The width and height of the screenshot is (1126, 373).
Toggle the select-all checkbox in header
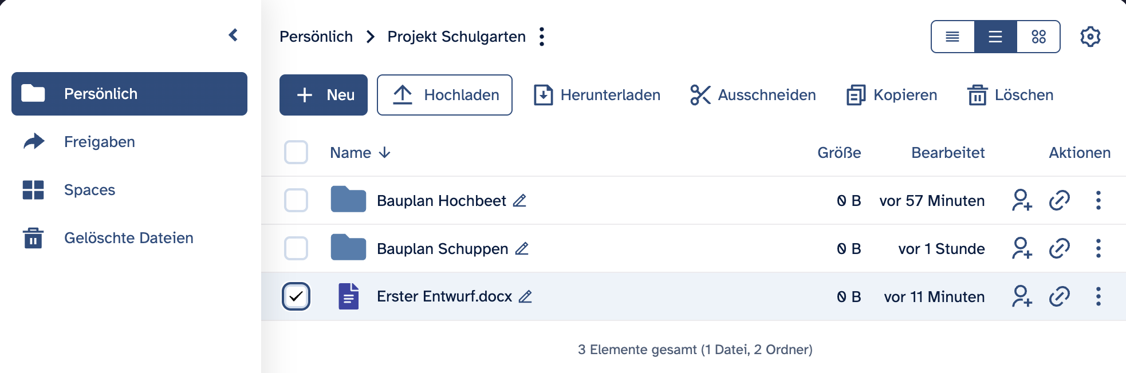coord(296,152)
